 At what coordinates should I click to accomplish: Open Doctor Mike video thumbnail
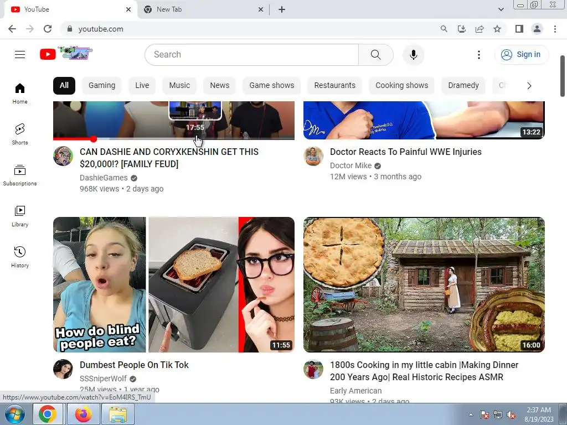424,120
